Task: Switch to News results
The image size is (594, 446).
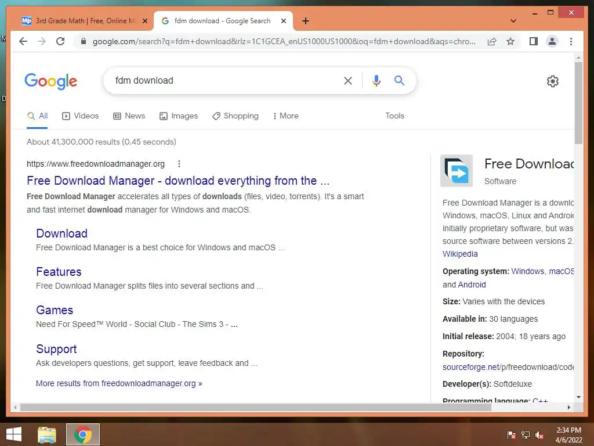Action: pyautogui.click(x=129, y=116)
